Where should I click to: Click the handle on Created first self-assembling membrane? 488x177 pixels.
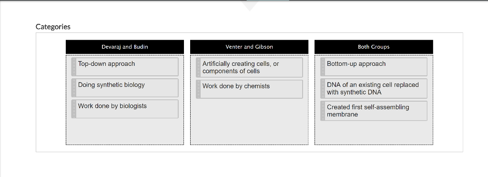[x=323, y=111]
